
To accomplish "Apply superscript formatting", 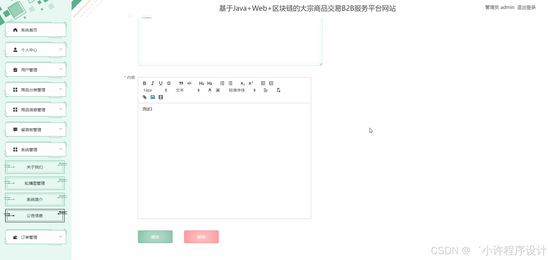I will point(251,83).
